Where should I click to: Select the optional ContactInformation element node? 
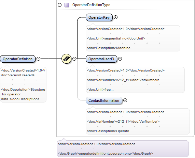(x=104, y=100)
